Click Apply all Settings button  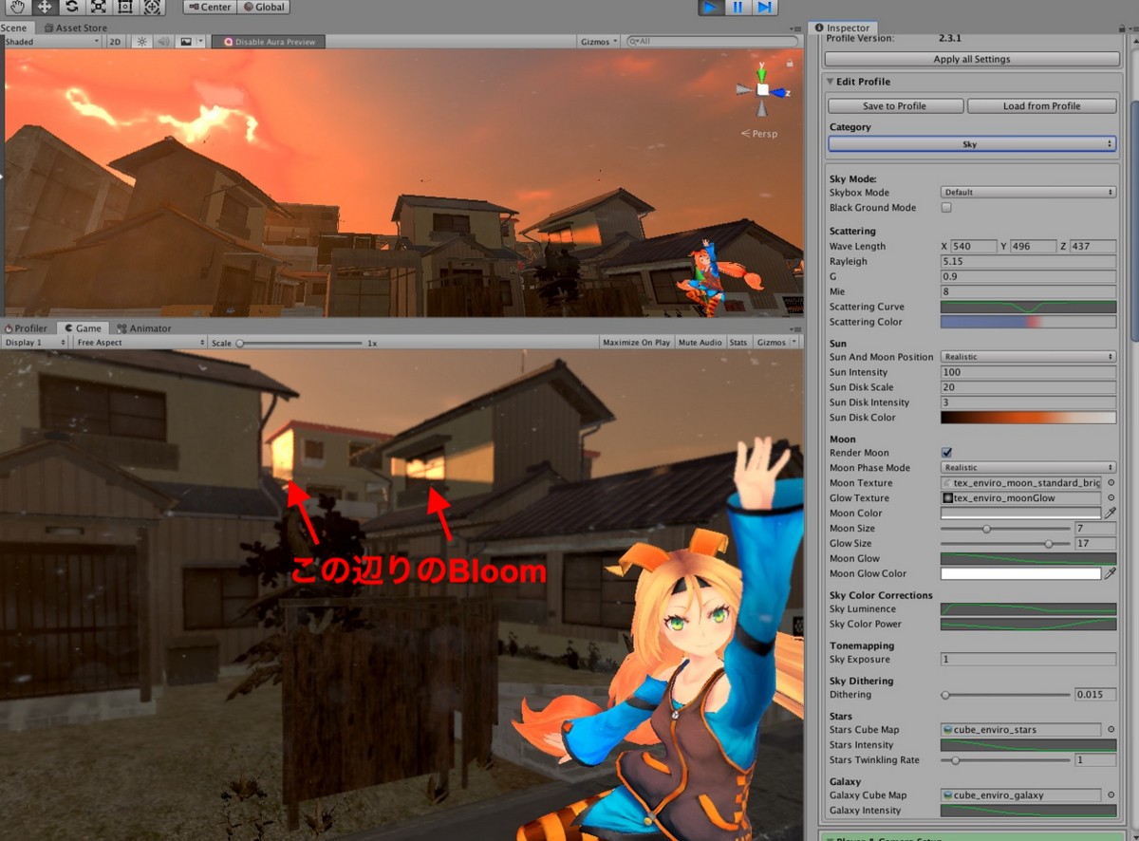pyautogui.click(x=972, y=59)
